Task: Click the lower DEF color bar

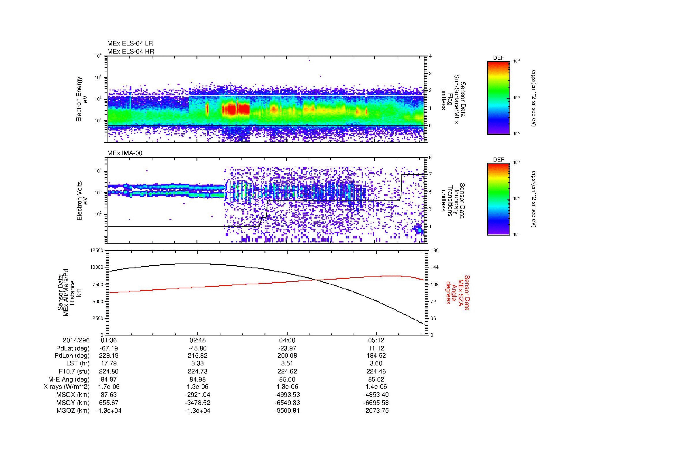Action: pyautogui.click(x=499, y=199)
